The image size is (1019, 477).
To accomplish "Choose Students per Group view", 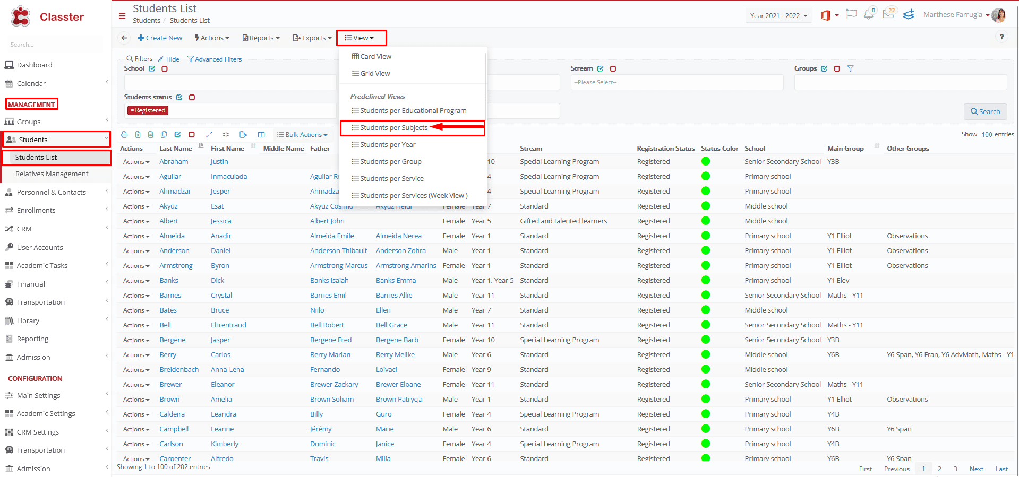I will click(x=387, y=162).
